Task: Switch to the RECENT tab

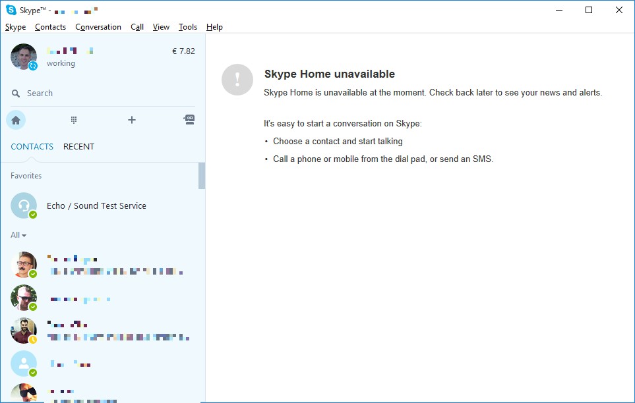Action: (78, 146)
